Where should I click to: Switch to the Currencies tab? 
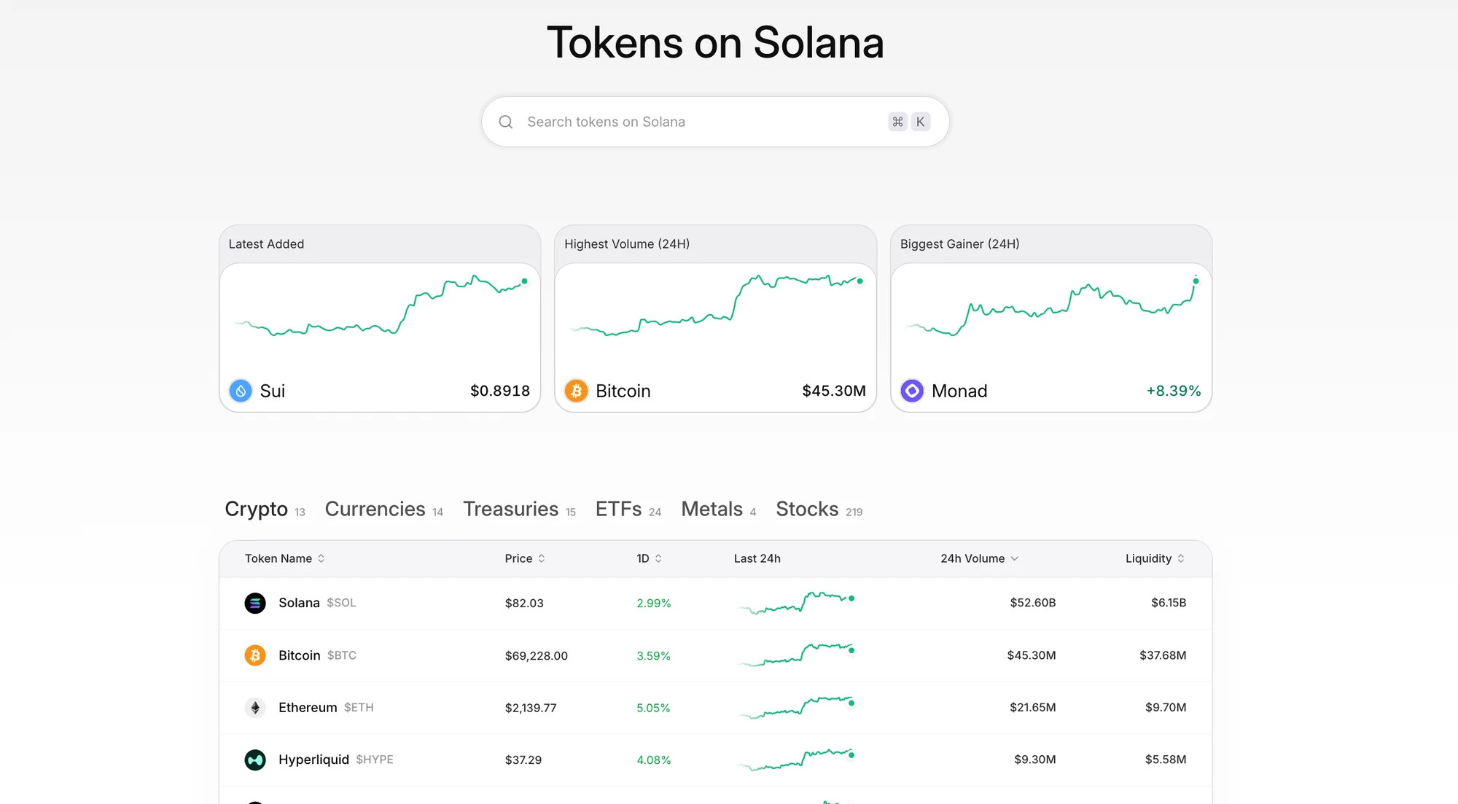click(375, 509)
